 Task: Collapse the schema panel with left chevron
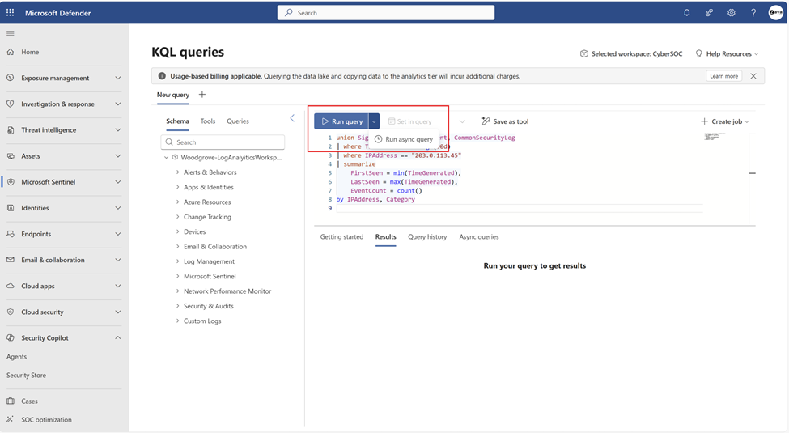click(292, 118)
